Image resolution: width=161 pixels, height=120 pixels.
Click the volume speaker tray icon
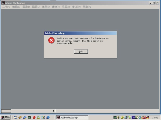click(118, 117)
